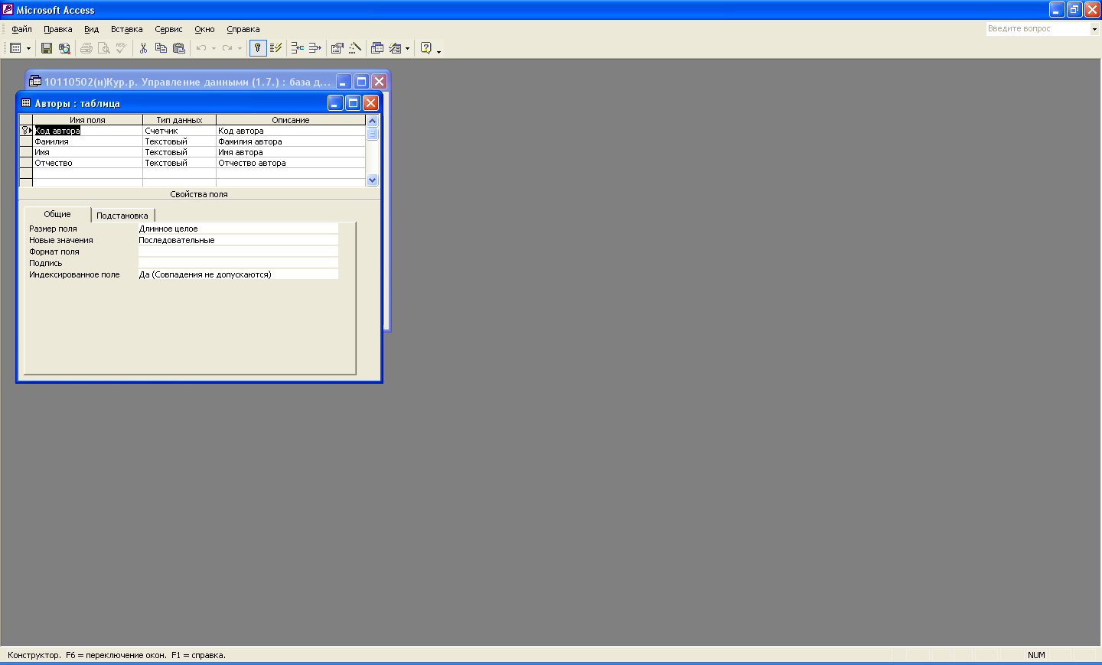This screenshot has height=665, width=1102.
Task: Open the Вставка menu
Action: coord(126,29)
